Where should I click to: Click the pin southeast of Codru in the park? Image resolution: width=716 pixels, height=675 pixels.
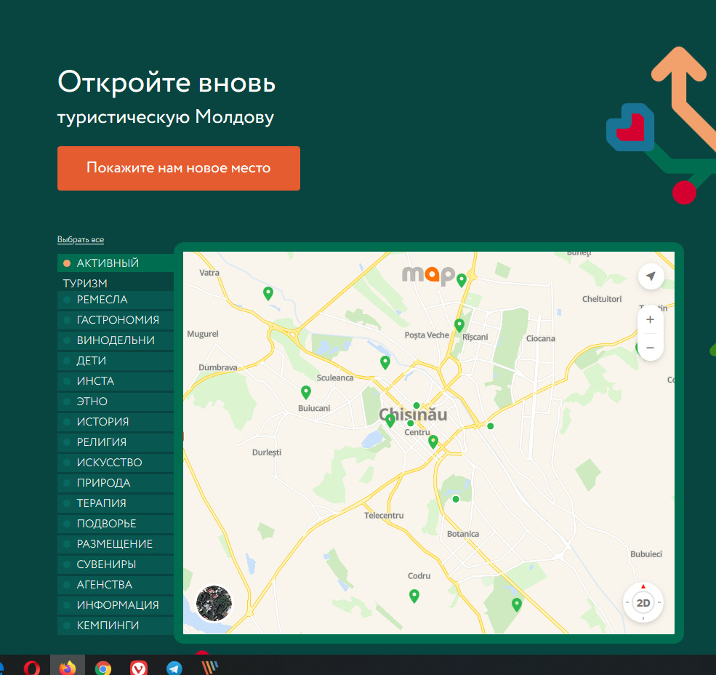[x=516, y=604]
